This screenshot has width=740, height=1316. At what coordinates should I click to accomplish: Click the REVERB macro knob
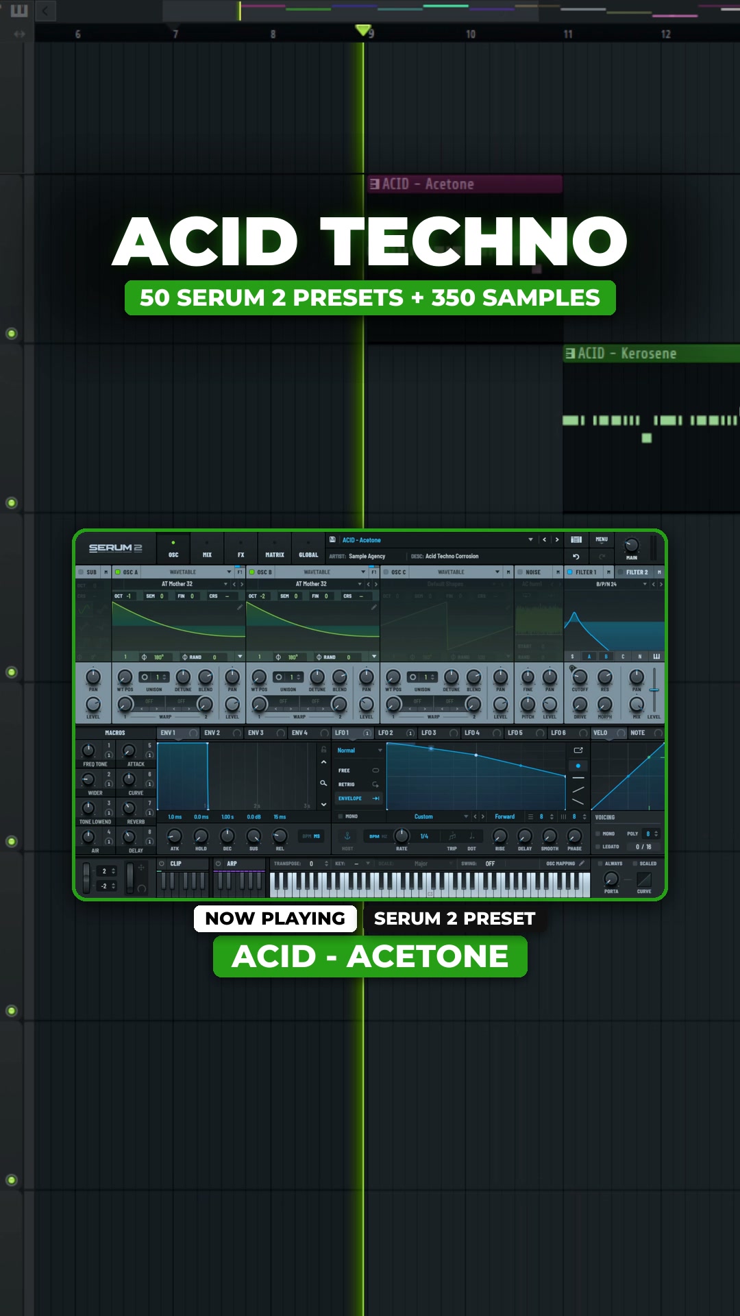[x=129, y=808]
